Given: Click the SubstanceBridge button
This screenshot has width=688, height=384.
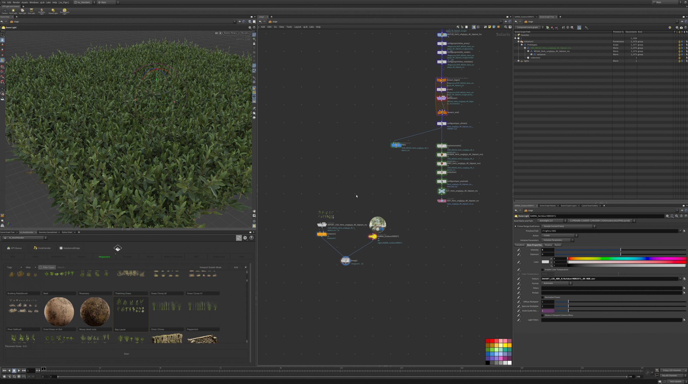Looking at the screenshot, I should click(x=70, y=248).
